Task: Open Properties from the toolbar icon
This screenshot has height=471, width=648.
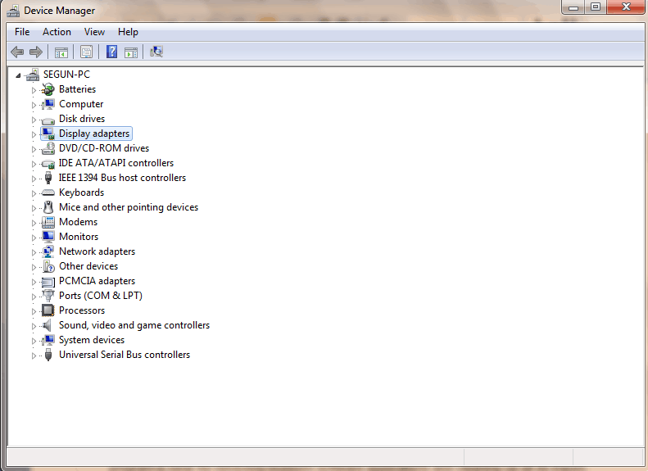Action: tap(86, 52)
